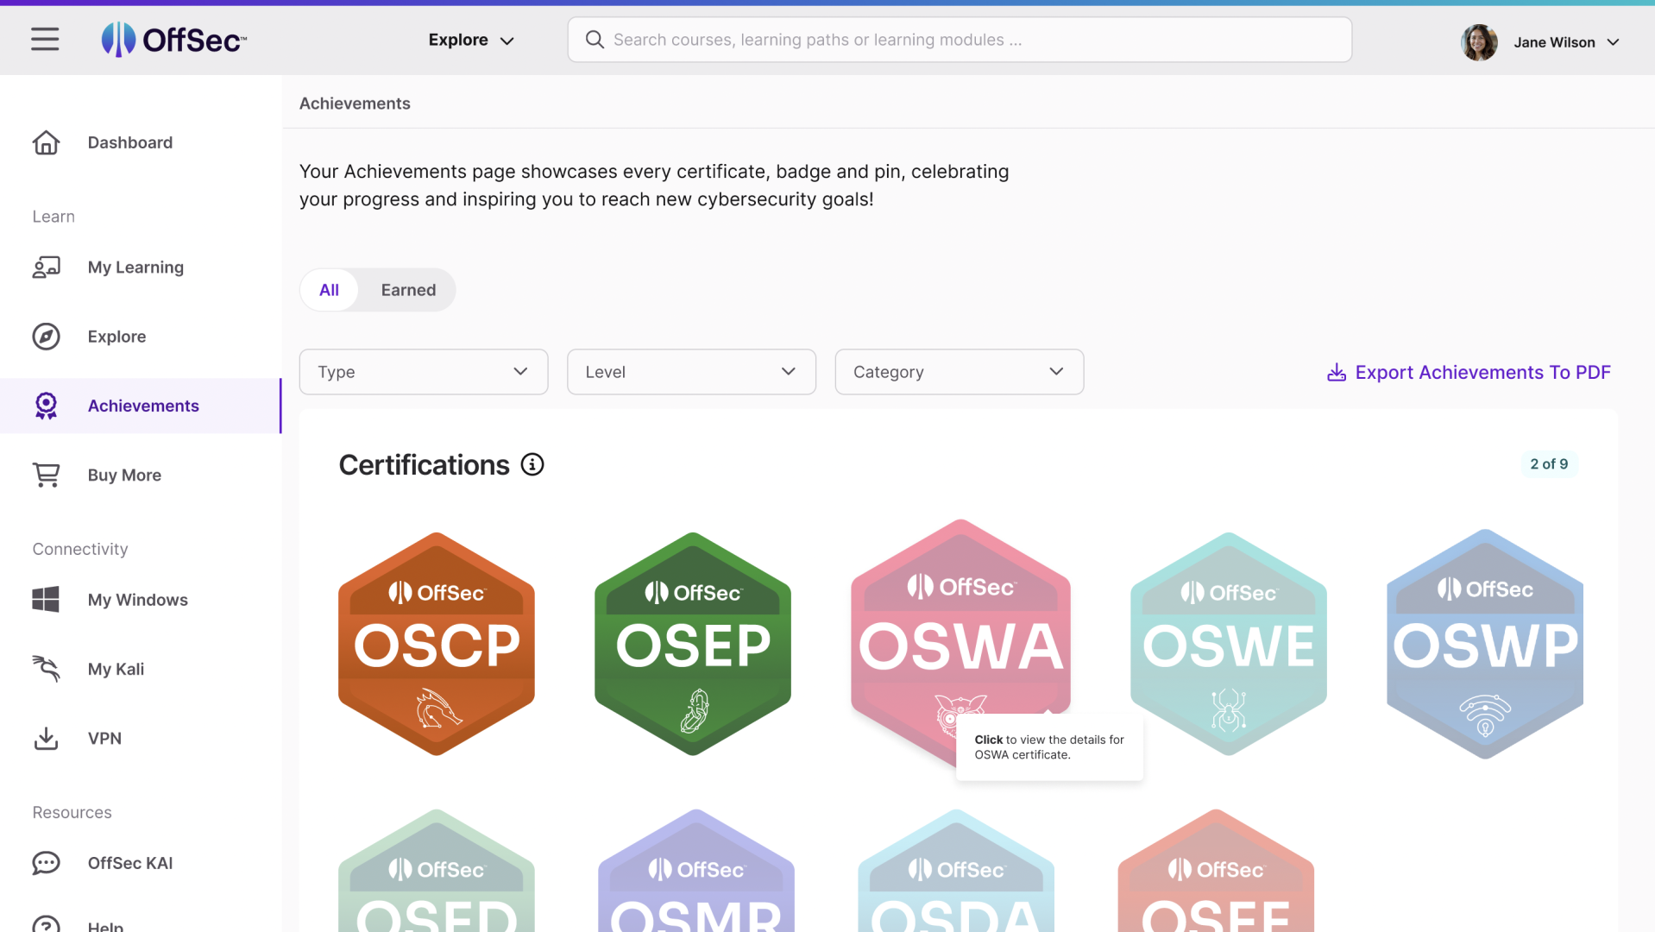The width and height of the screenshot is (1655, 932).
Task: Click the Certifications info icon
Action: click(532, 465)
